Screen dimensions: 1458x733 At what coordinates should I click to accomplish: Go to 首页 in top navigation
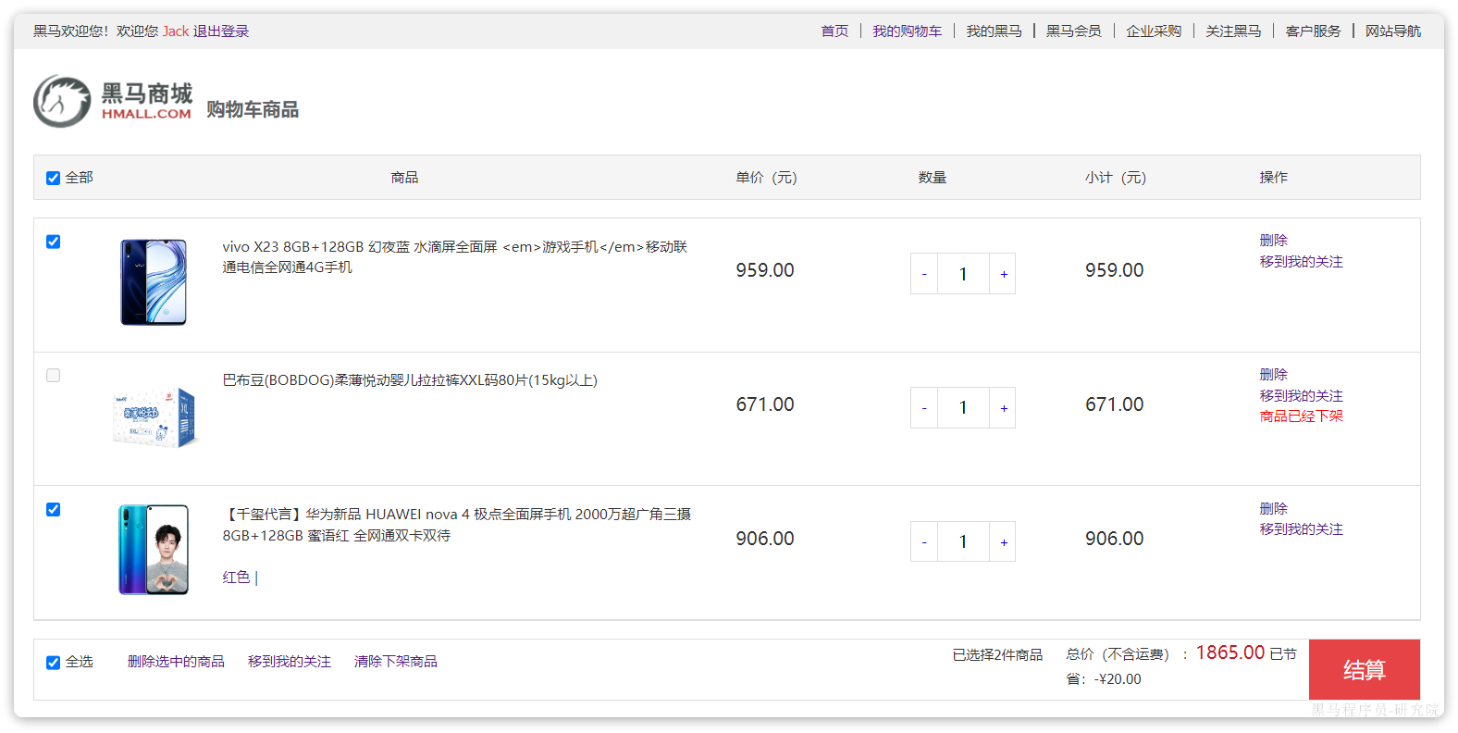click(834, 31)
